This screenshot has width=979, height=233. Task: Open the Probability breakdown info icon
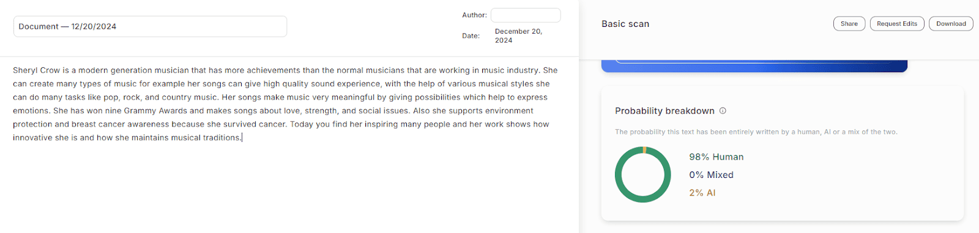[723, 111]
